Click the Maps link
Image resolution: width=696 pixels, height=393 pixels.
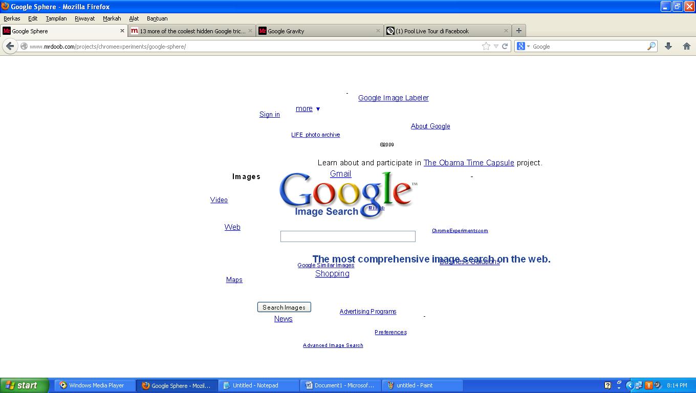tap(234, 279)
